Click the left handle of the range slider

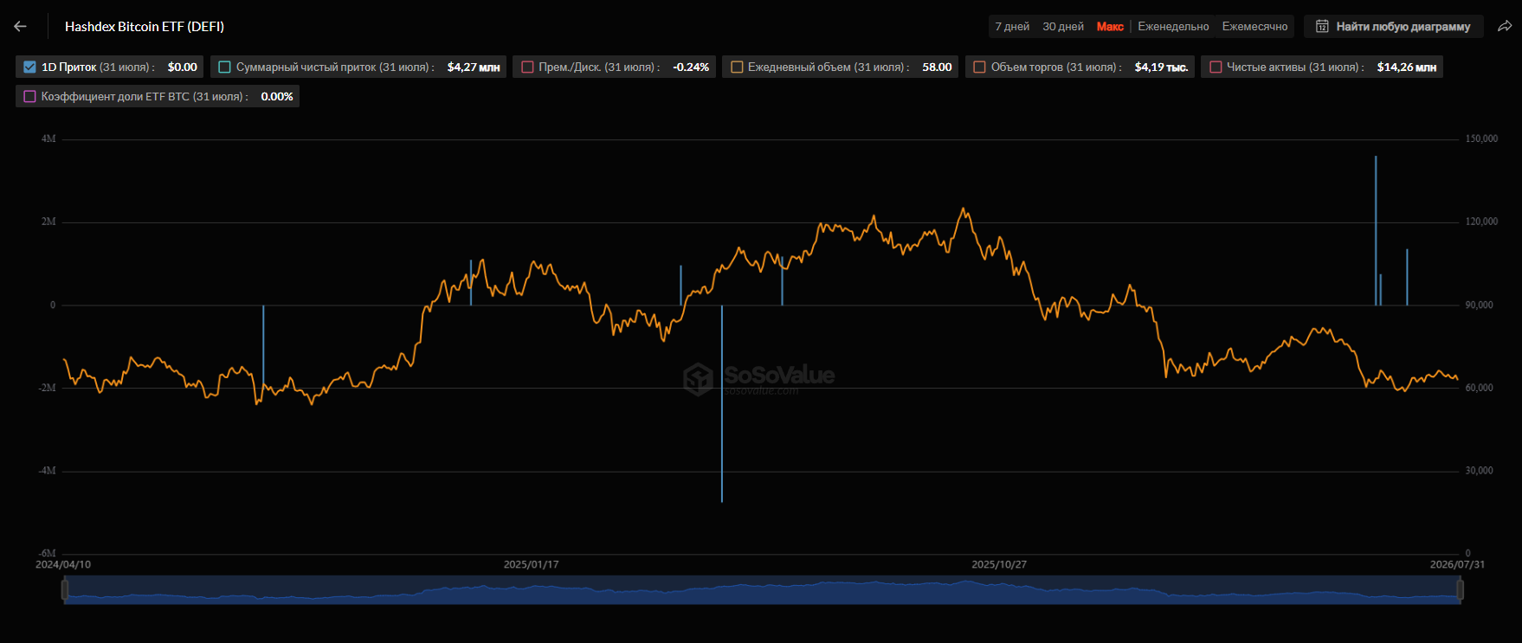pos(65,590)
